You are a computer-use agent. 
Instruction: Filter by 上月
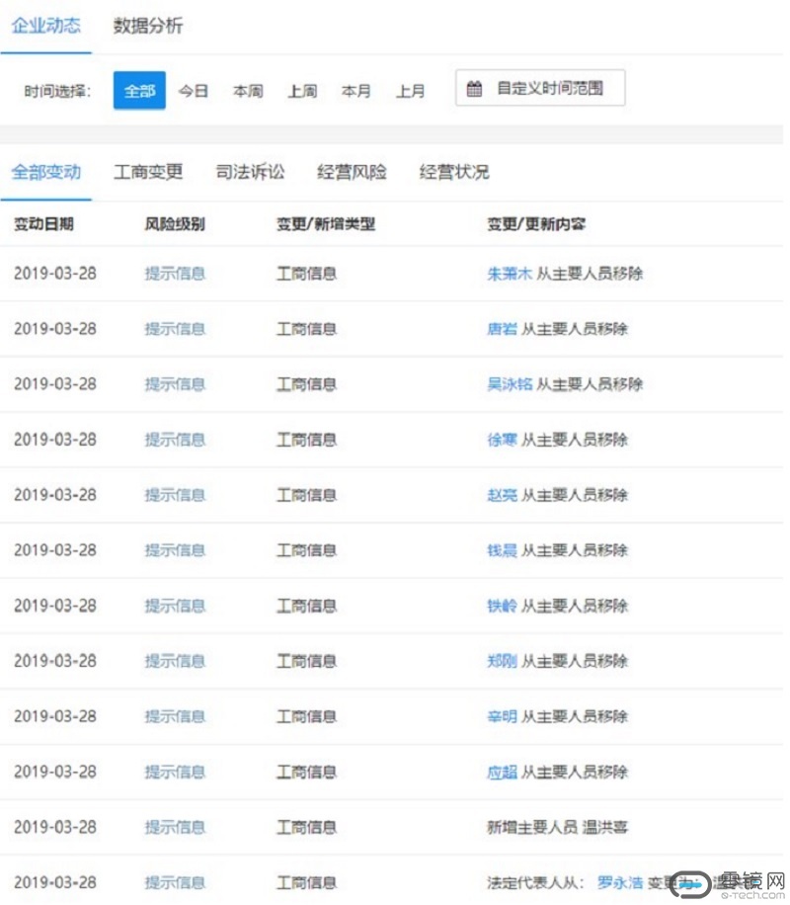(411, 91)
